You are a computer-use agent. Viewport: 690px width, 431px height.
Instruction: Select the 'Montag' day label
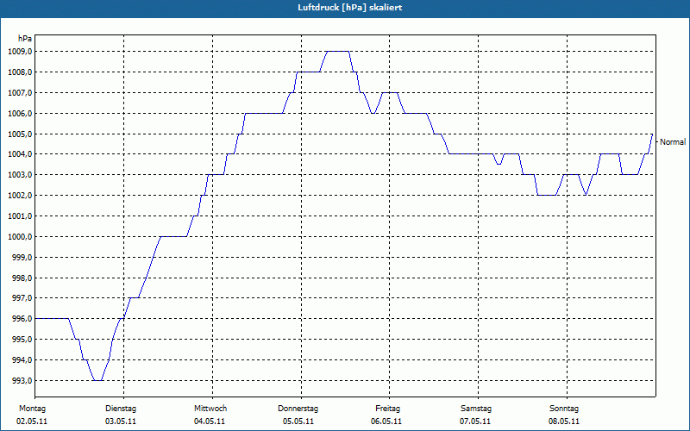click(x=32, y=409)
